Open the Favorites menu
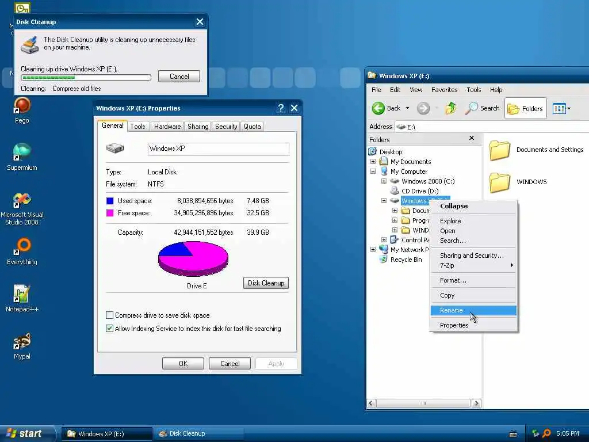Viewport: 589px width, 442px height. point(445,90)
